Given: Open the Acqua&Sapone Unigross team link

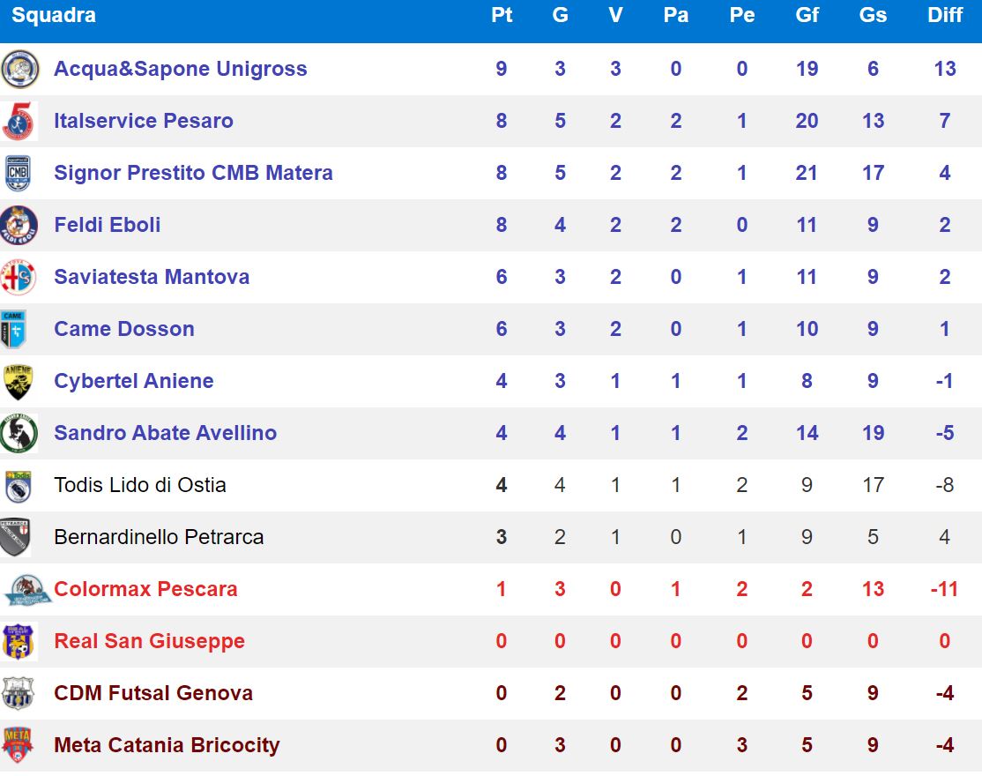Looking at the screenshot, I should pyautogui.click(x=181, y=69).
